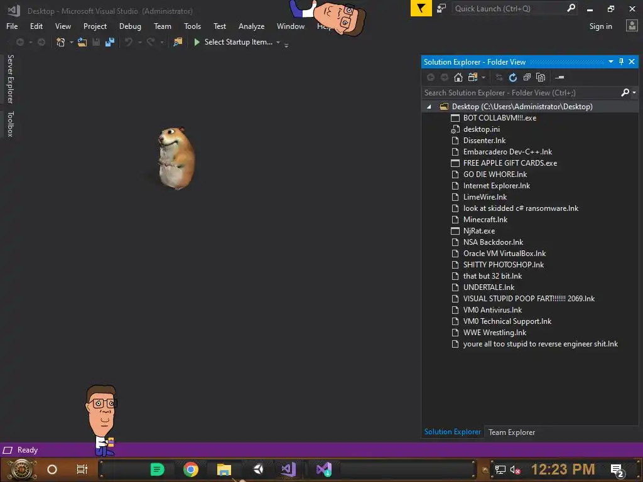Open the Debug menu
Screen dimensions: 643x482
pos(130,26)
